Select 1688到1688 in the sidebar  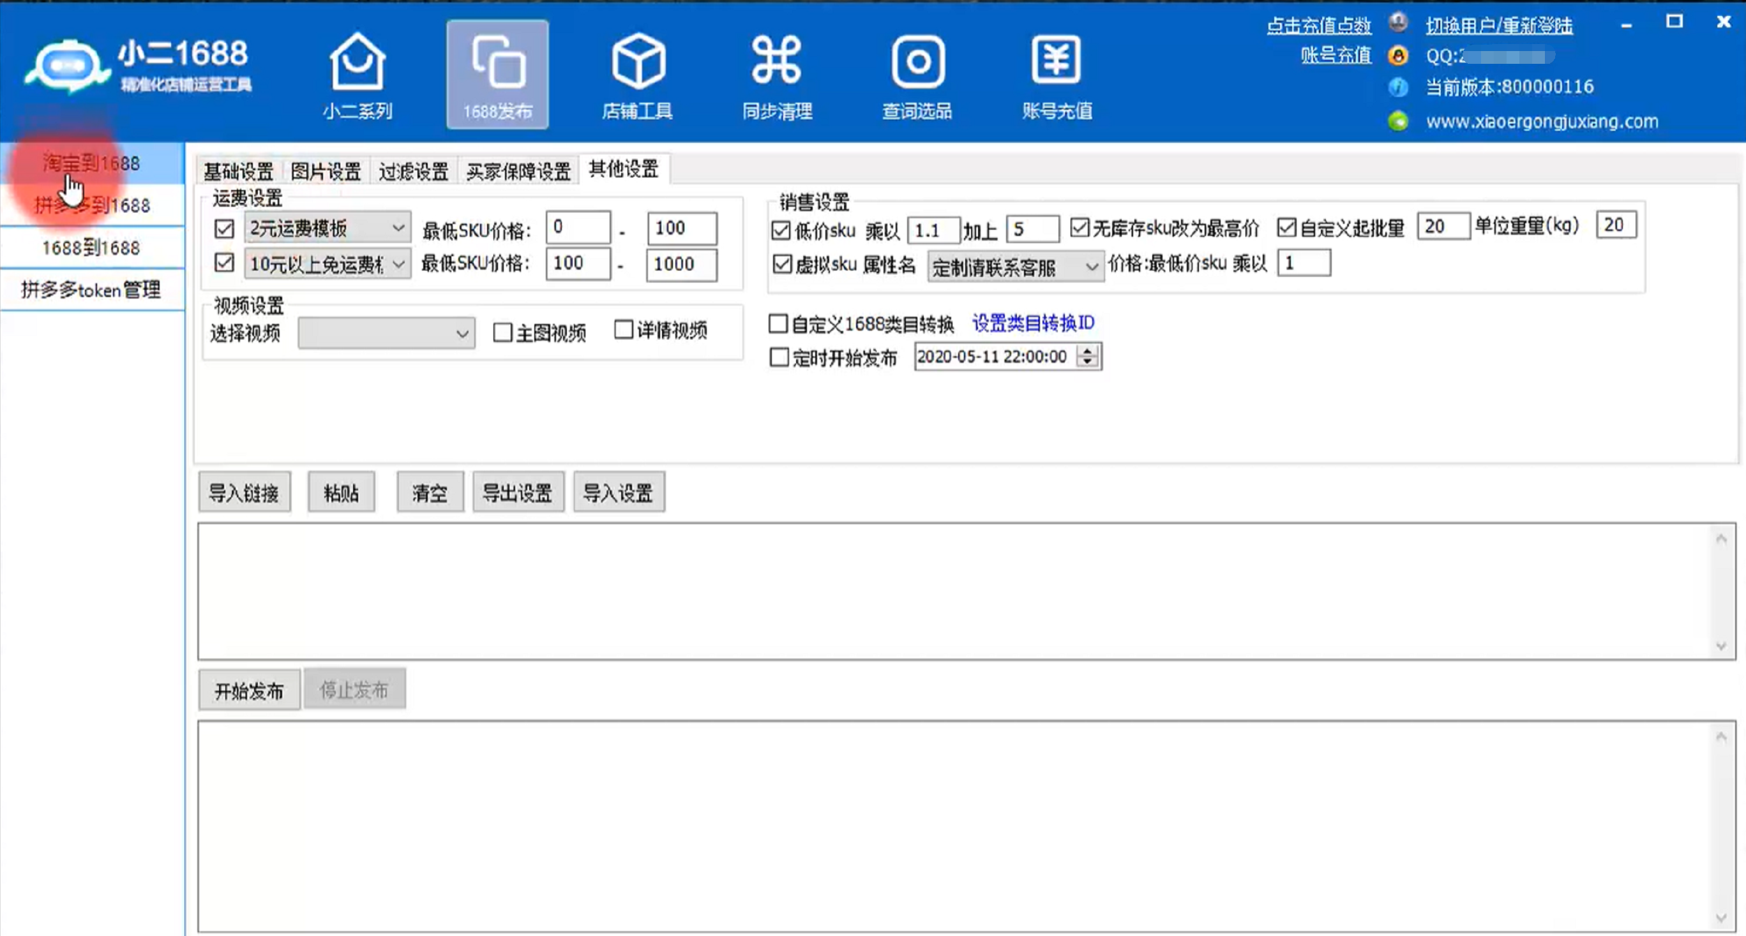[91, 248]
